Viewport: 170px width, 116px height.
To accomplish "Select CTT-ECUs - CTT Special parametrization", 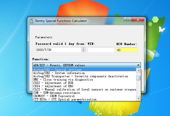I will click(84, 99).
